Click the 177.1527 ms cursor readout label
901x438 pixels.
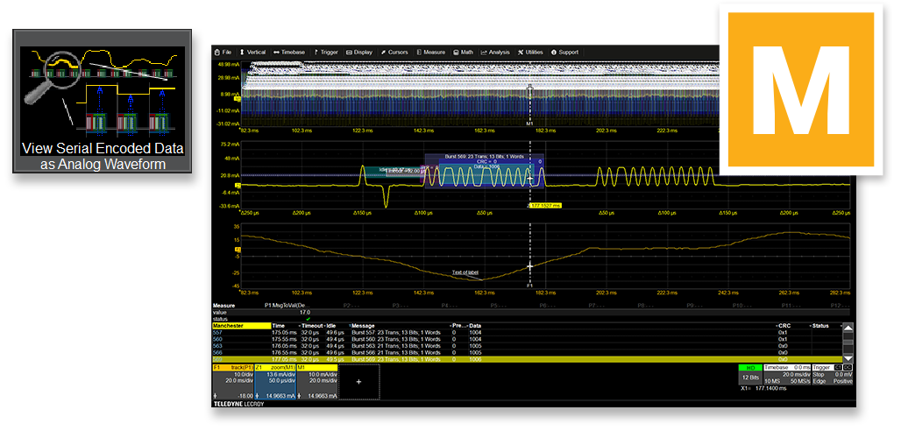[x=545, y=205]
